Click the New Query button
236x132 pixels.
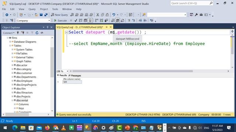[x=59, y=15]
